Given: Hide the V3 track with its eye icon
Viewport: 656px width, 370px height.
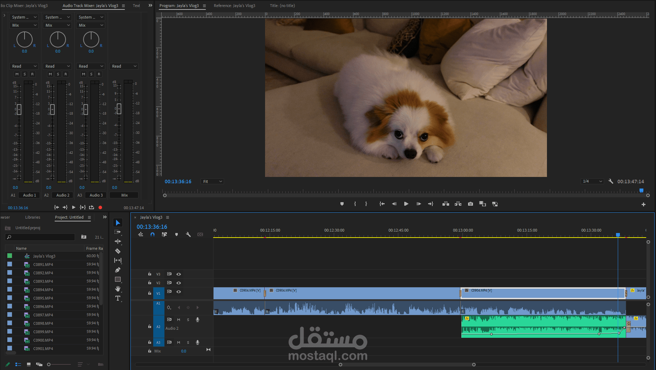Looking at the screenshot, I should 178,274.
